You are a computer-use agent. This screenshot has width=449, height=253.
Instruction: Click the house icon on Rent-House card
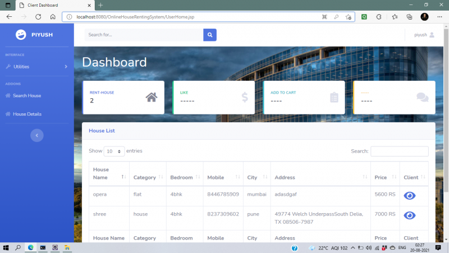[x=151, y=97]
